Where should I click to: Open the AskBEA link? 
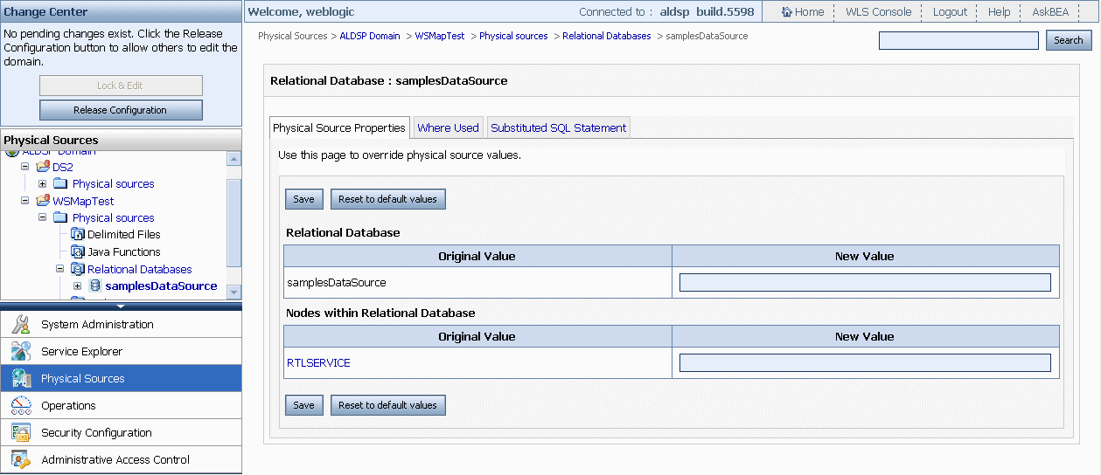pyautogui.click(x=1051, y=11)
